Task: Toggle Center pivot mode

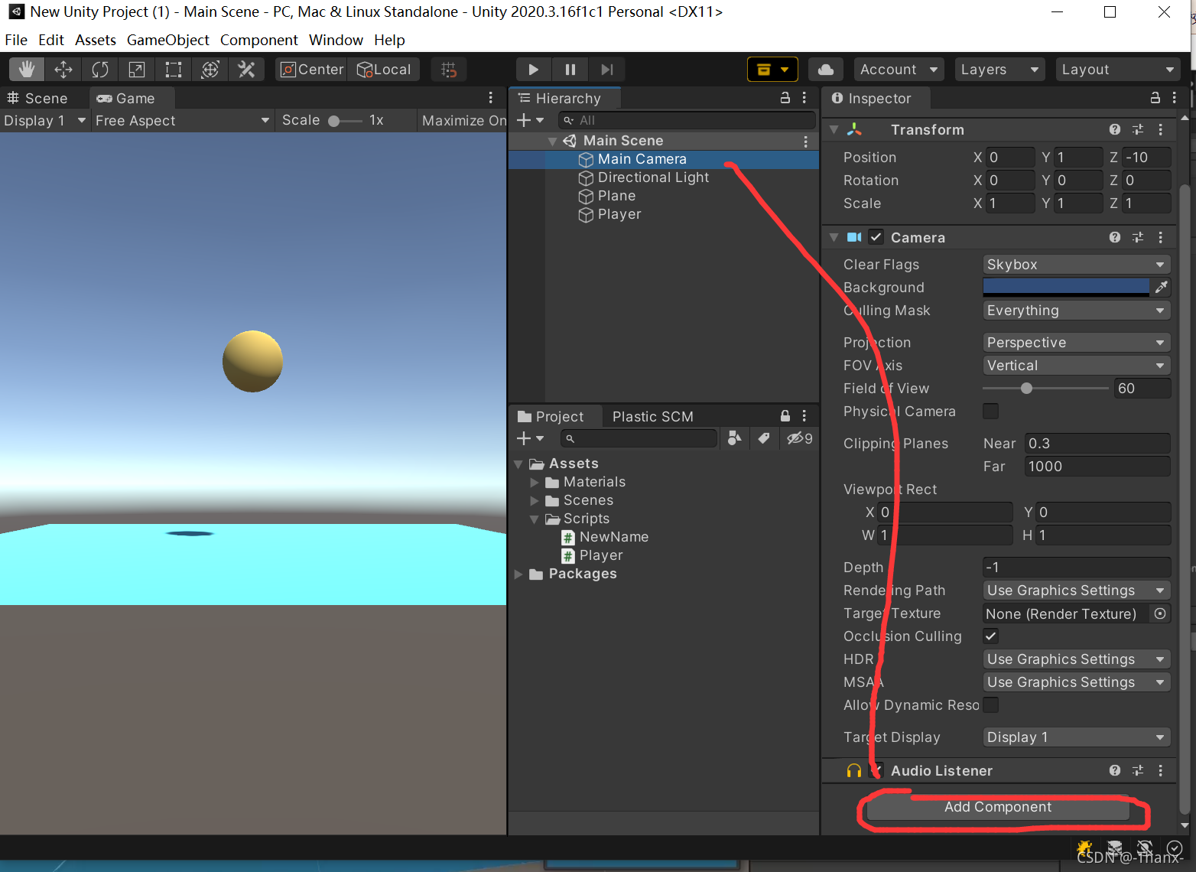Action: point(312,70)
